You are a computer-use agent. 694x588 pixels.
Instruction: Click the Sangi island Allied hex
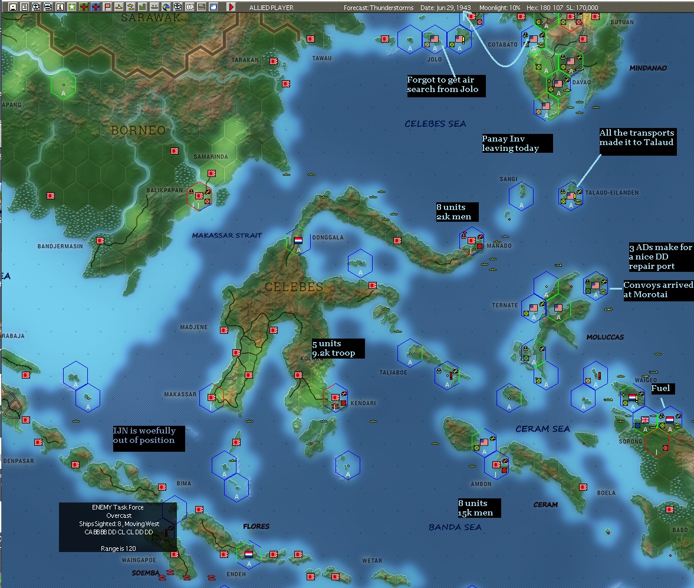[521, 196]
